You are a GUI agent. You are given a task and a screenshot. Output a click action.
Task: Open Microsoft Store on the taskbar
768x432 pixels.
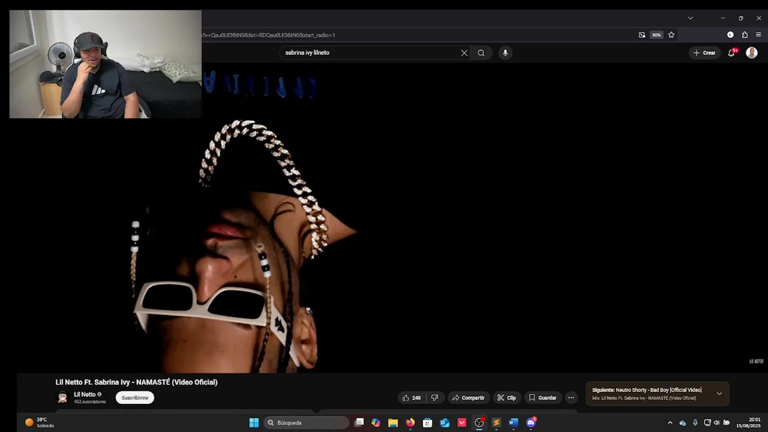tap(427, 423)
